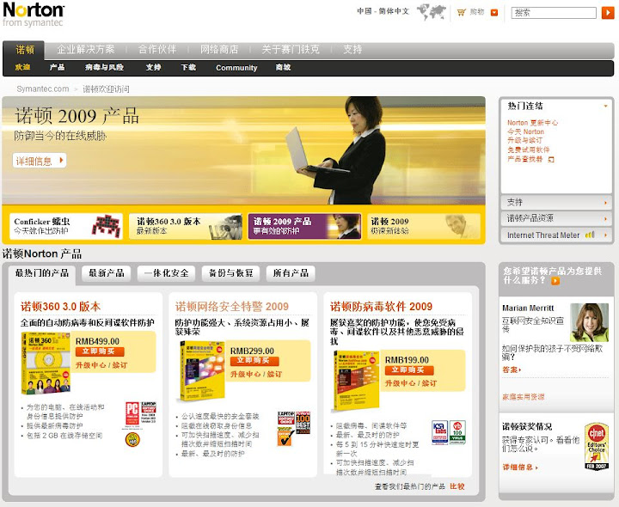Click the Marian Merritt portrait photo

tap(590, 322)
